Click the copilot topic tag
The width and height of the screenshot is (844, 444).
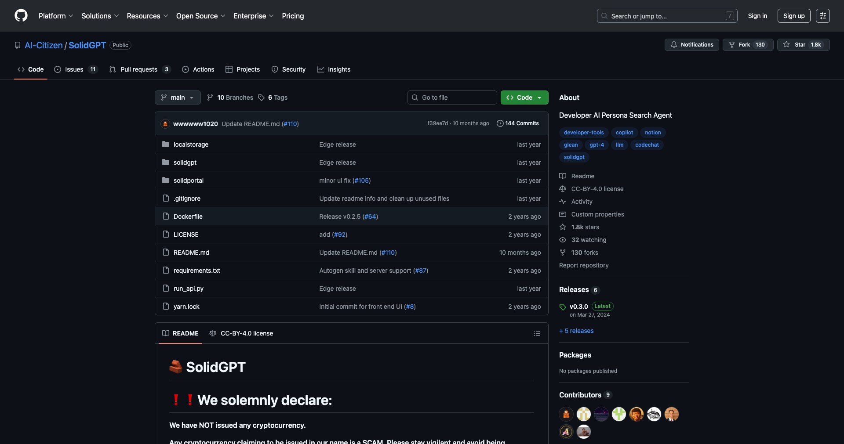pyautogui.click(x=624, y=133)
